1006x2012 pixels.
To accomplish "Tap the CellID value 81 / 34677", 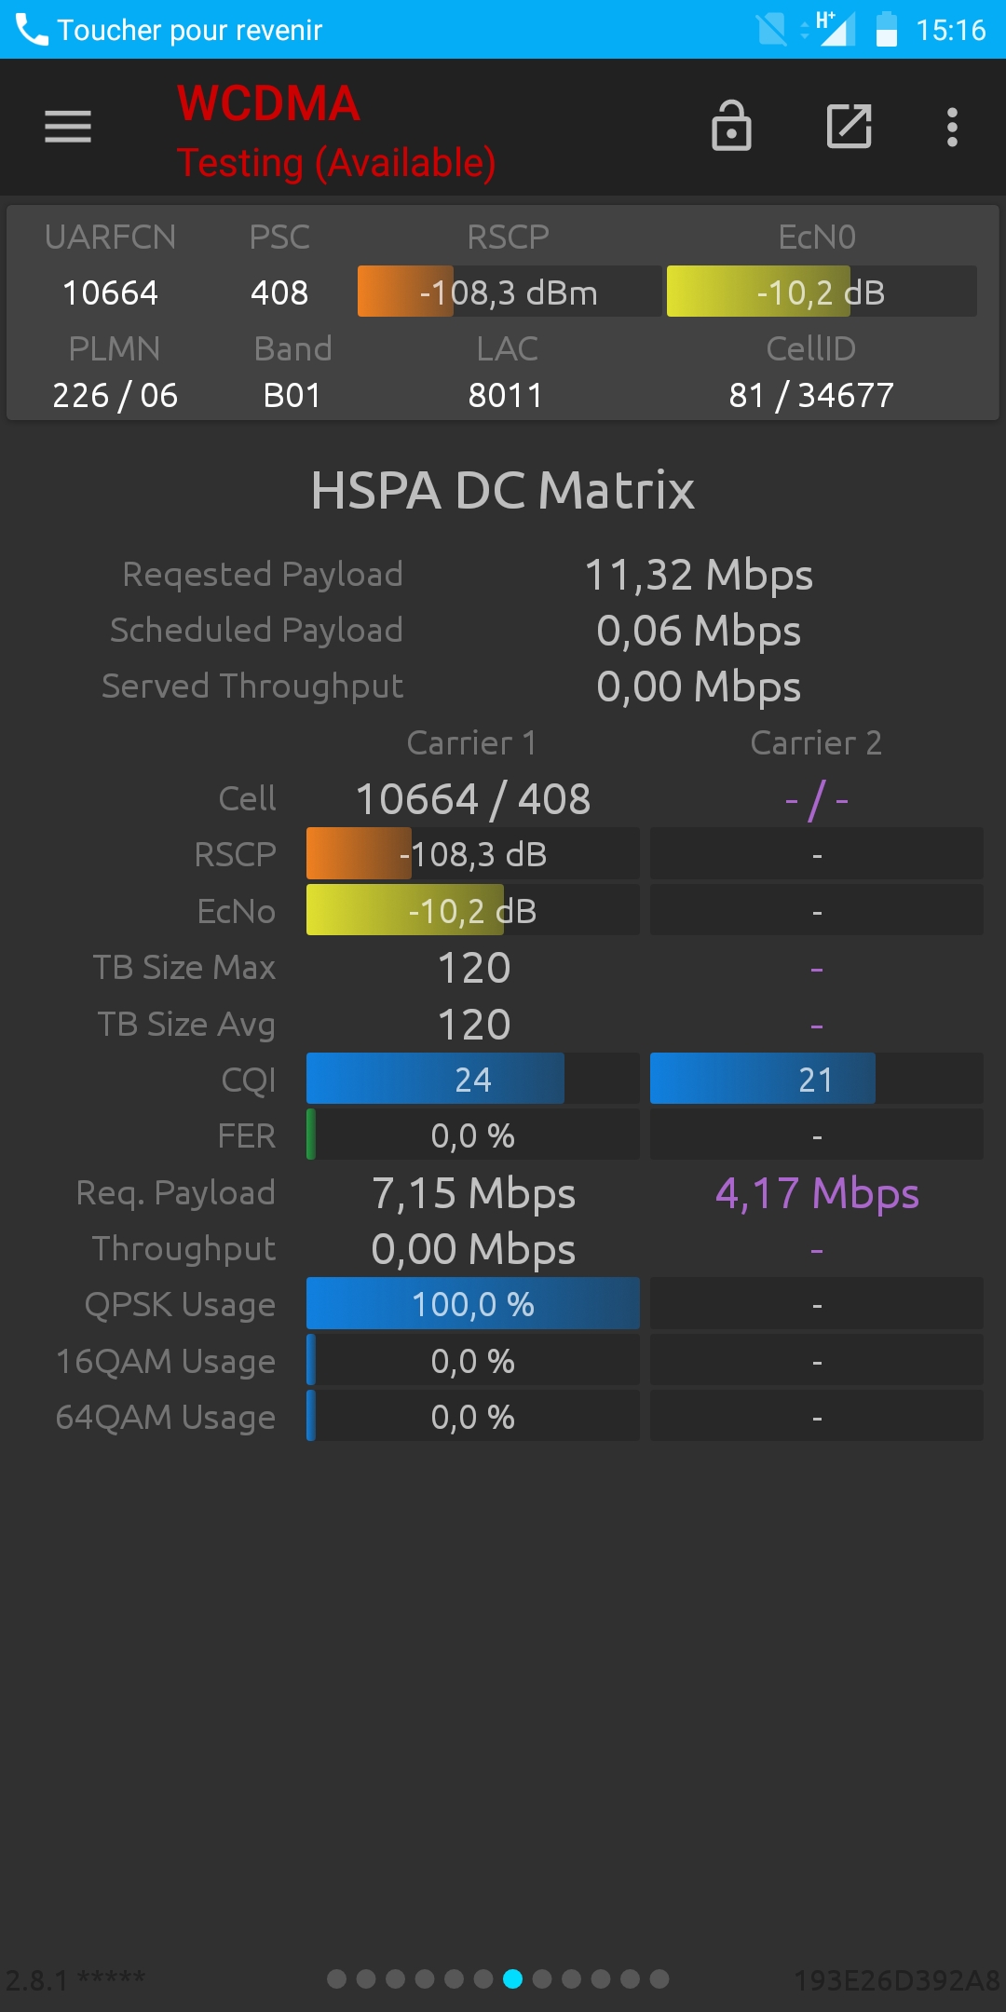I will 811,395.
